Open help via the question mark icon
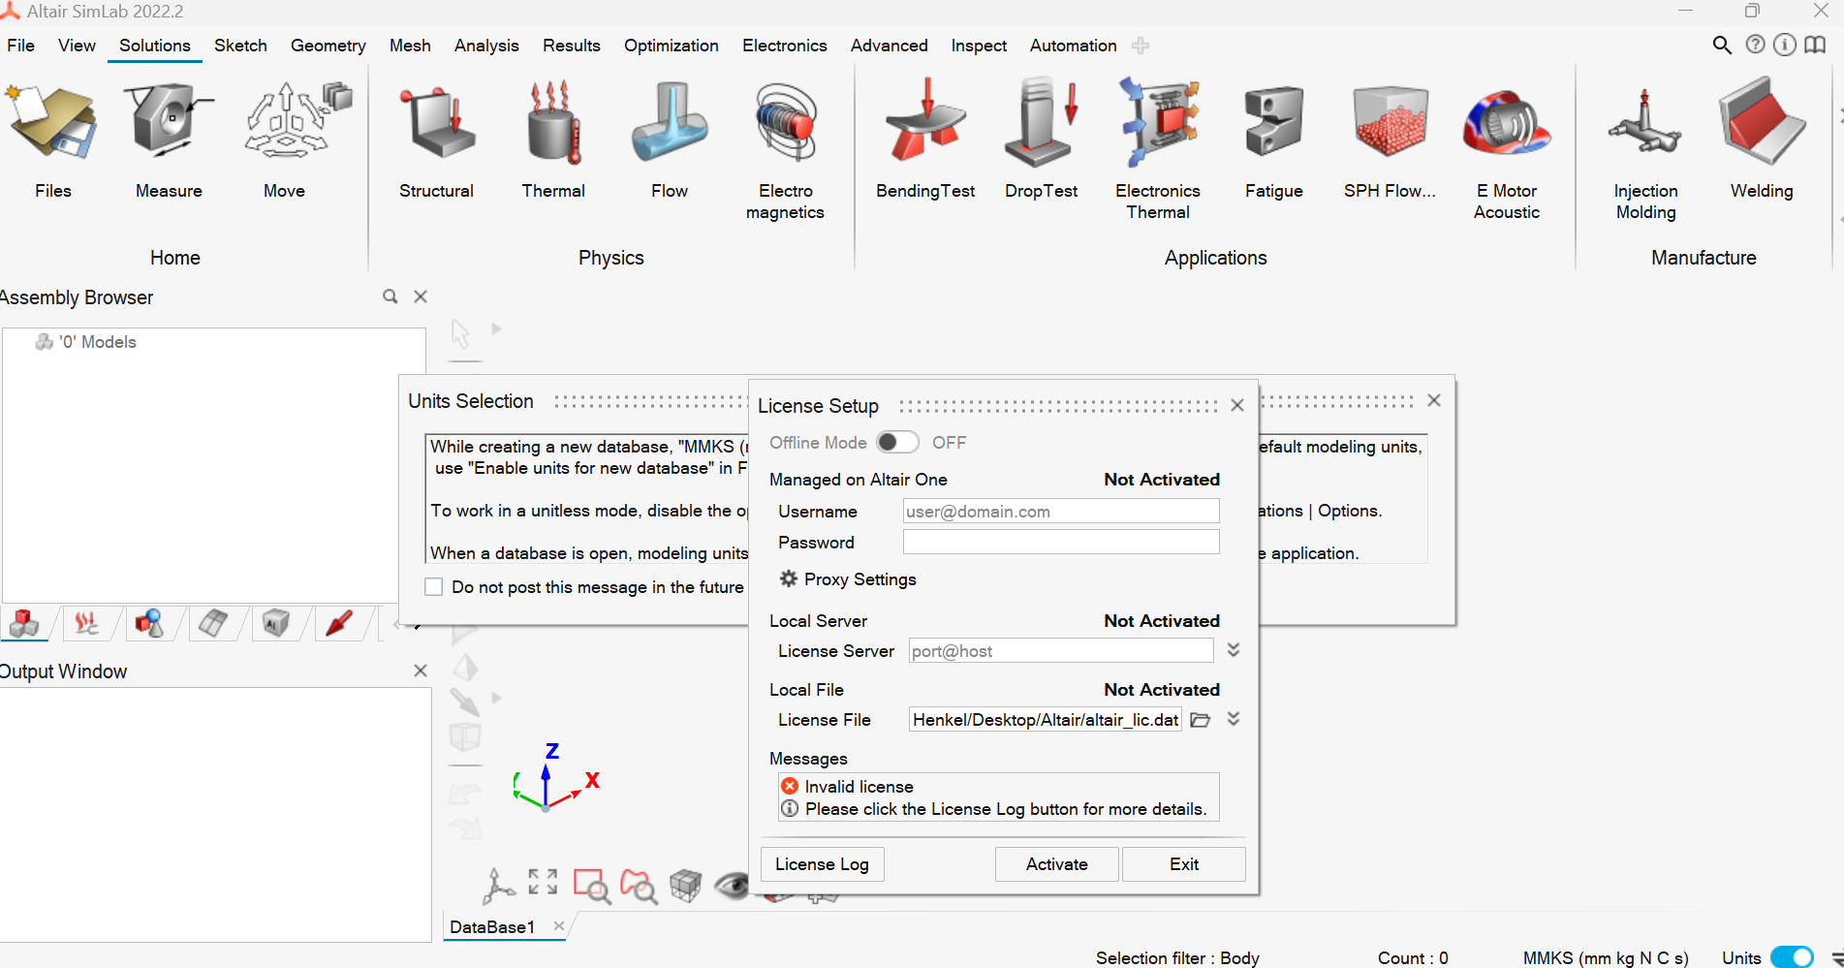 [x=1755, y=45]
